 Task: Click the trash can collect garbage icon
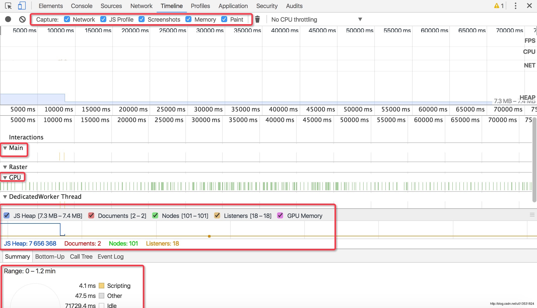tap(257, 19)
